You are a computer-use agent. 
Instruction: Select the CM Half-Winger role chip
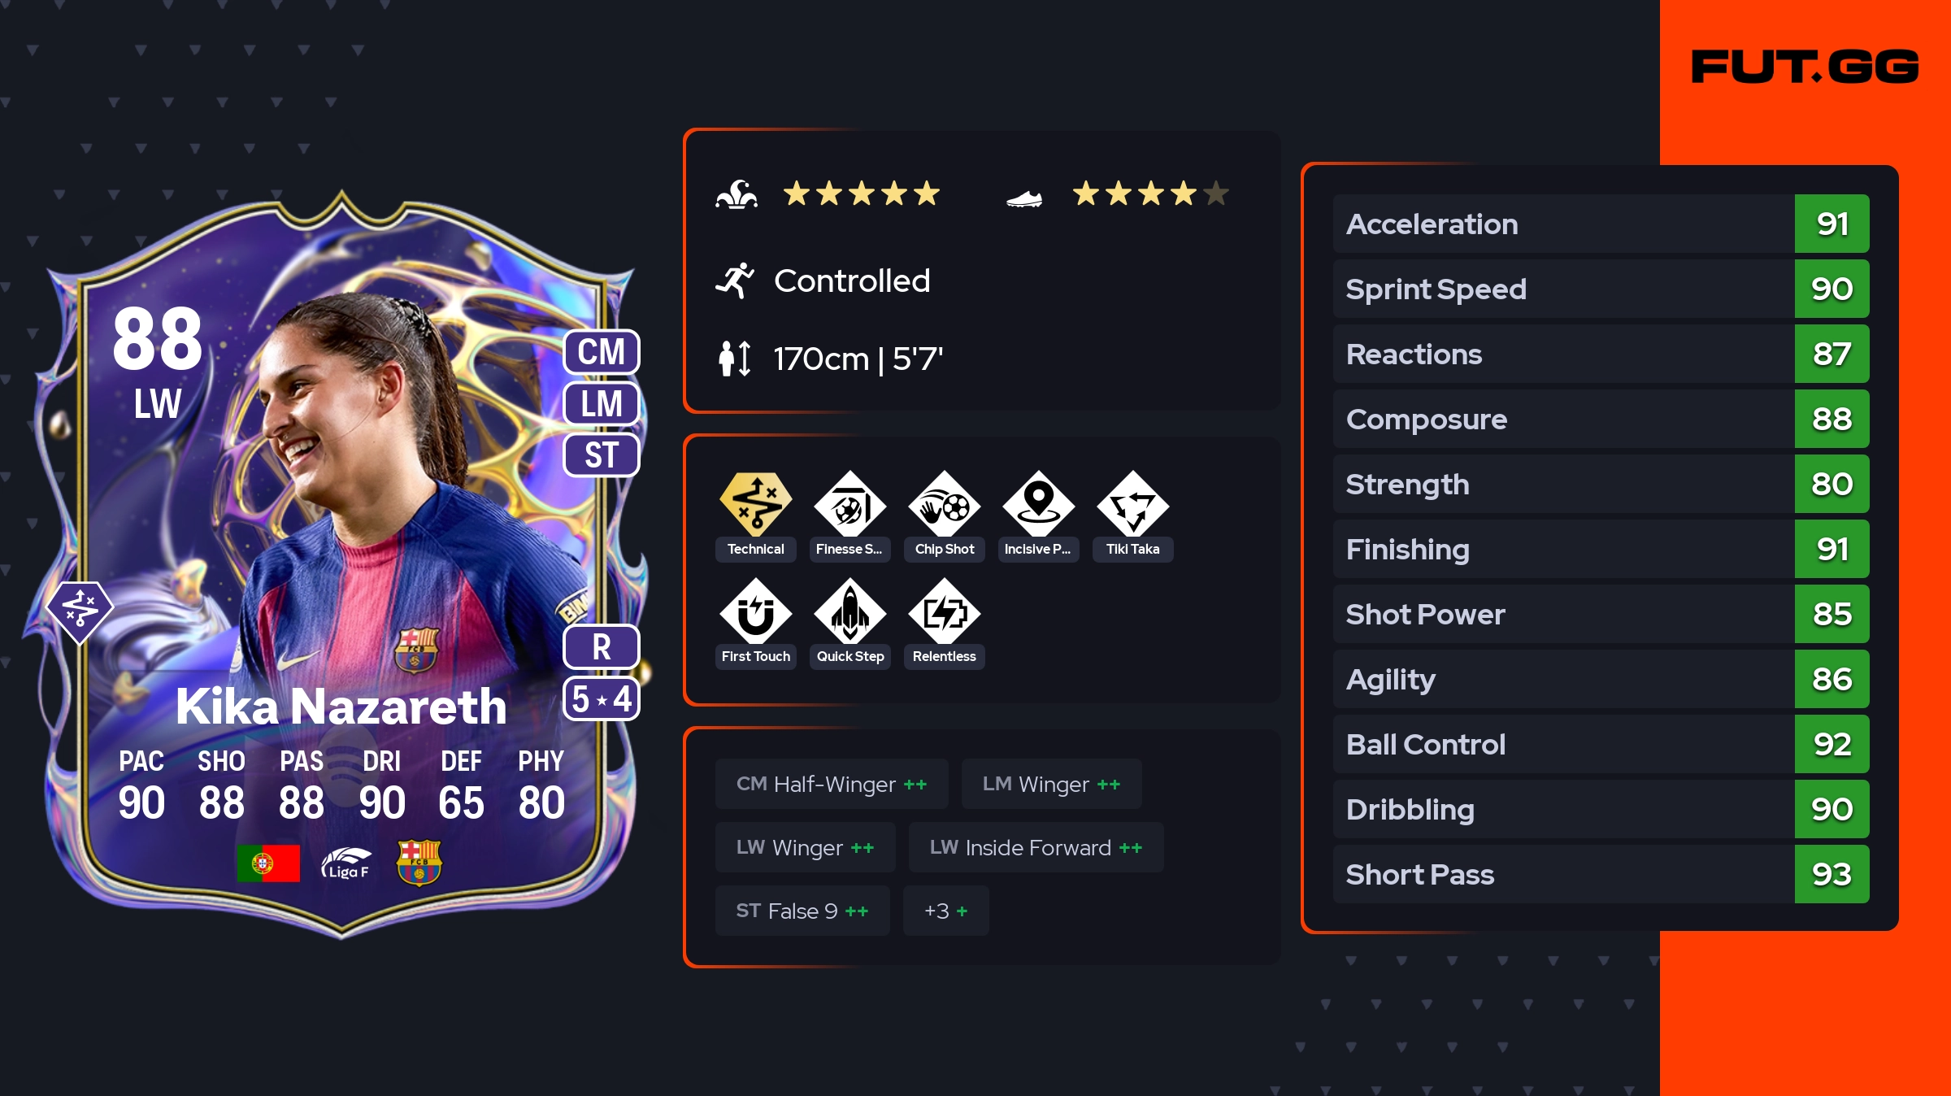(x=832, y=784)
